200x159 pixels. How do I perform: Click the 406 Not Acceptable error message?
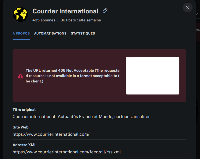pos(73,76)
